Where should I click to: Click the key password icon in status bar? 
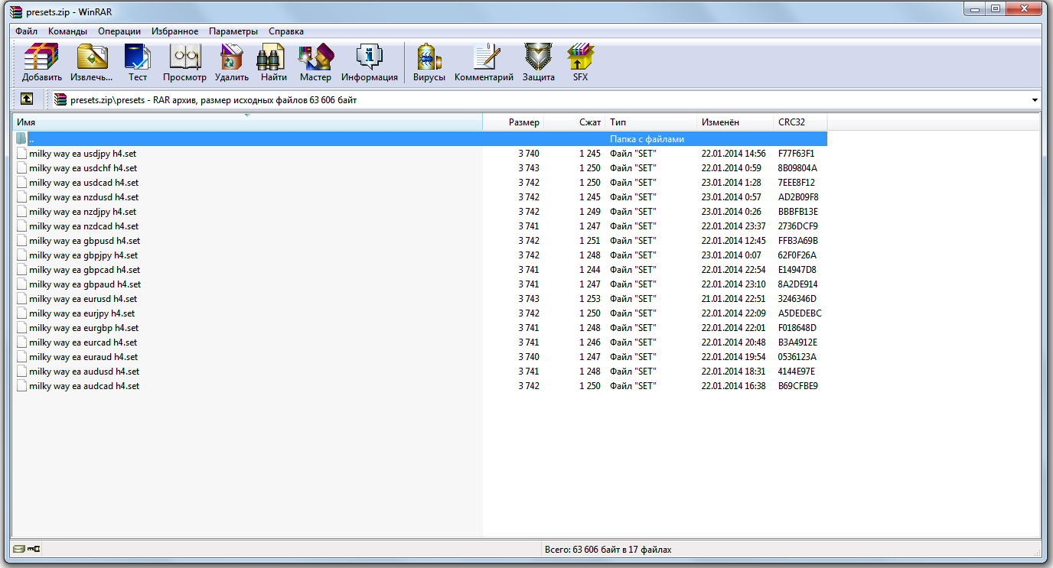(34, 549)
